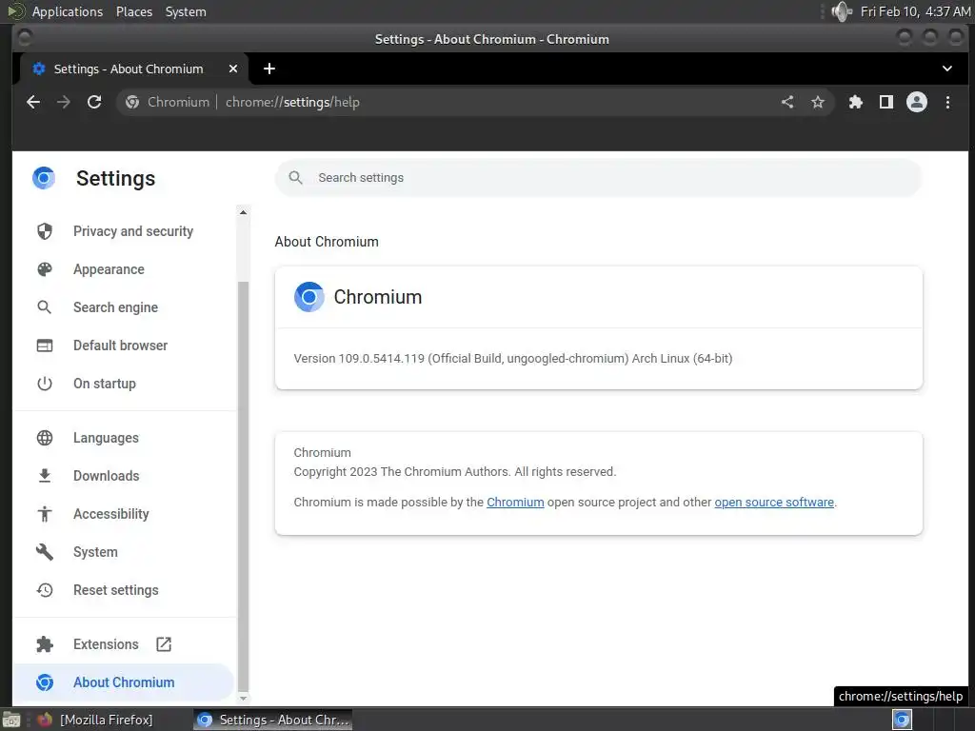Screen dimensions: 975x731
Task: Open the three-dot Chromium menu
Action: click(947, 102)
